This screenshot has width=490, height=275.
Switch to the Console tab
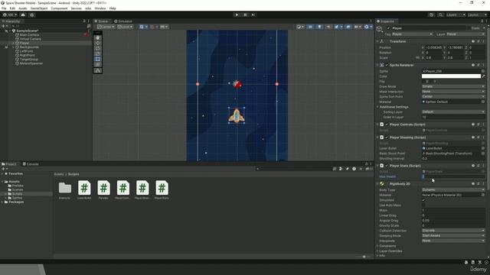[x=31, y=164]
